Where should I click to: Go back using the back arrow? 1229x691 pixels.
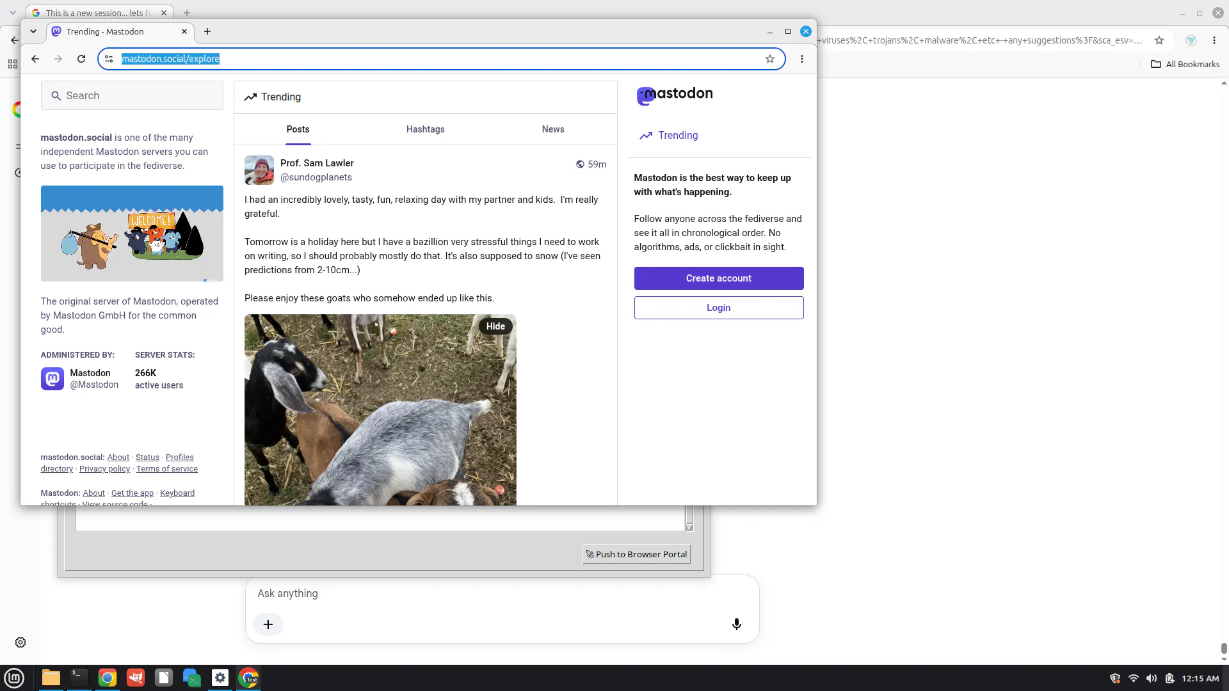pos(35,59)
